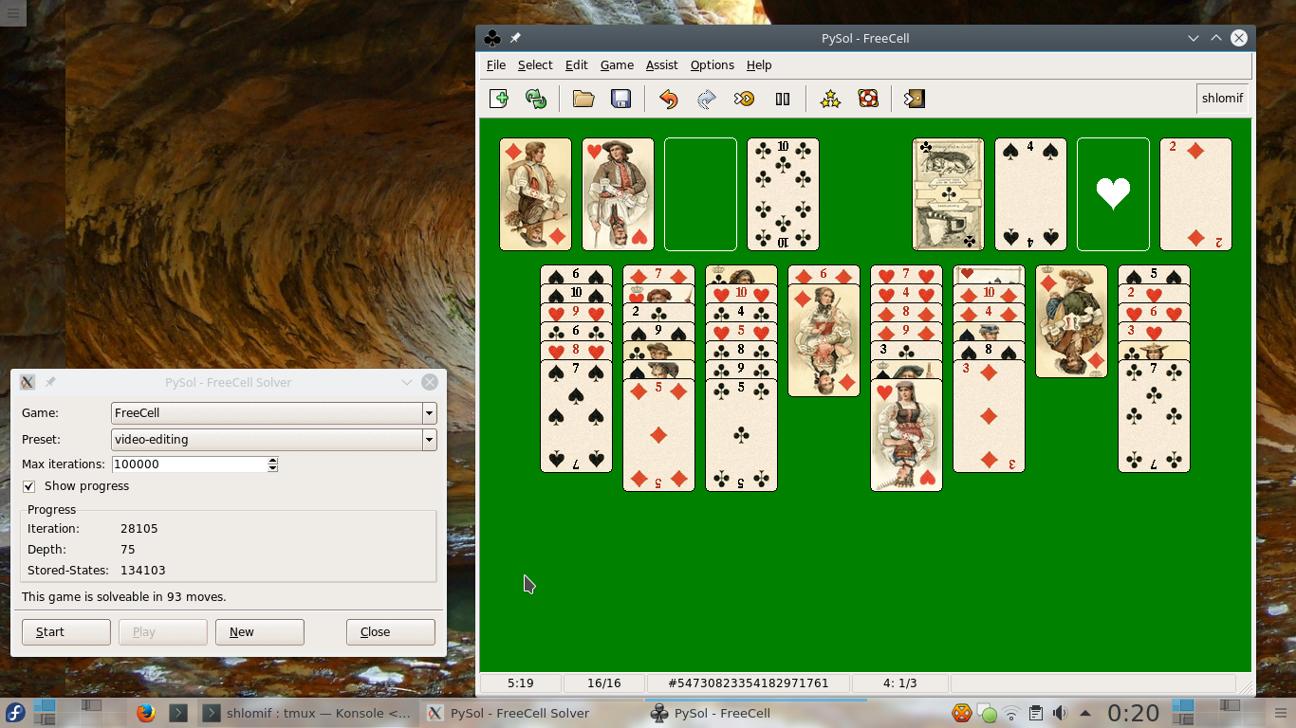
Task: Redo move with the blue arrow icon
Action: pos(707,99)
